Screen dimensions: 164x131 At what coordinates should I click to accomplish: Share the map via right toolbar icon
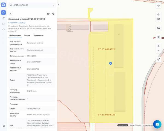tap(159, 37)
